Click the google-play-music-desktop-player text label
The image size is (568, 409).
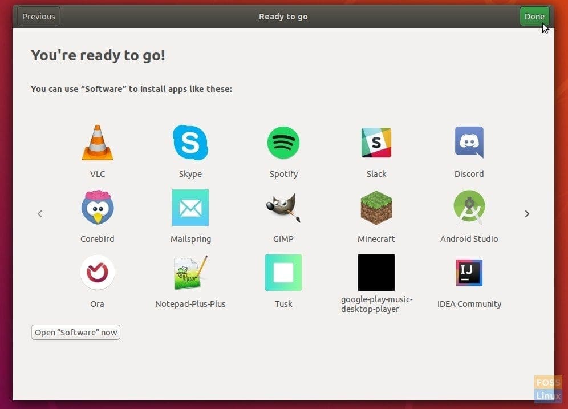coord(377,304)
